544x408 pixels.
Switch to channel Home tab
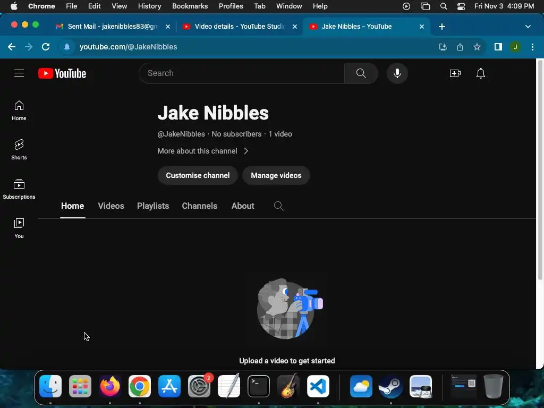(72, 206)
